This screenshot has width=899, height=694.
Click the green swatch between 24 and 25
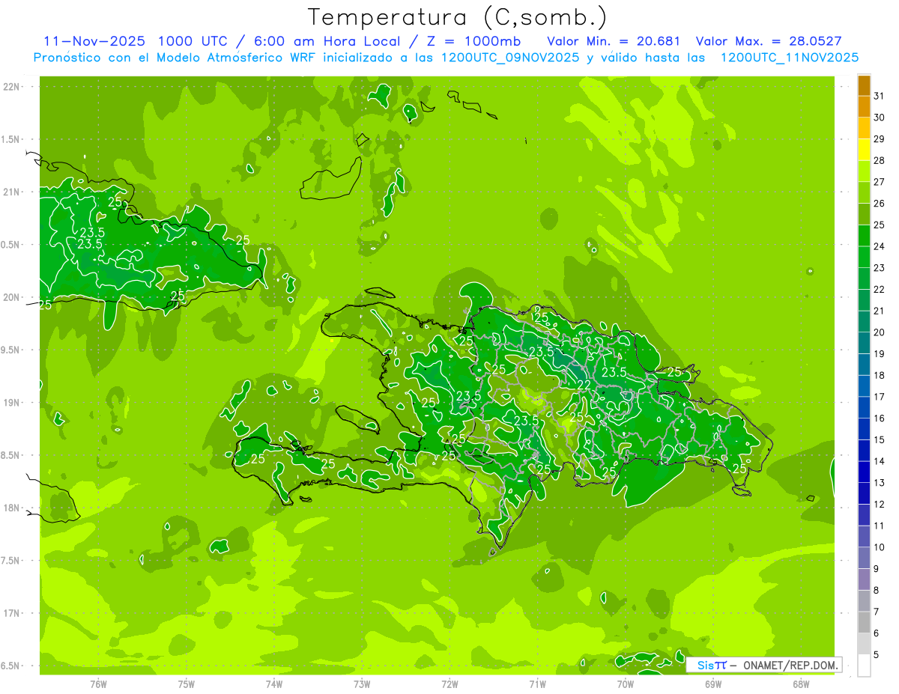pyautogui.click(x=864, y=236)
